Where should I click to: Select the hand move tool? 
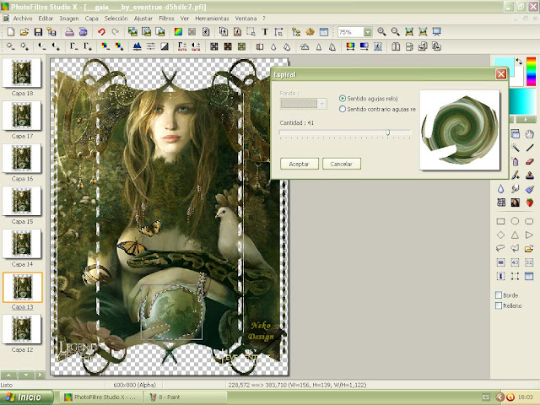(529, 134)
